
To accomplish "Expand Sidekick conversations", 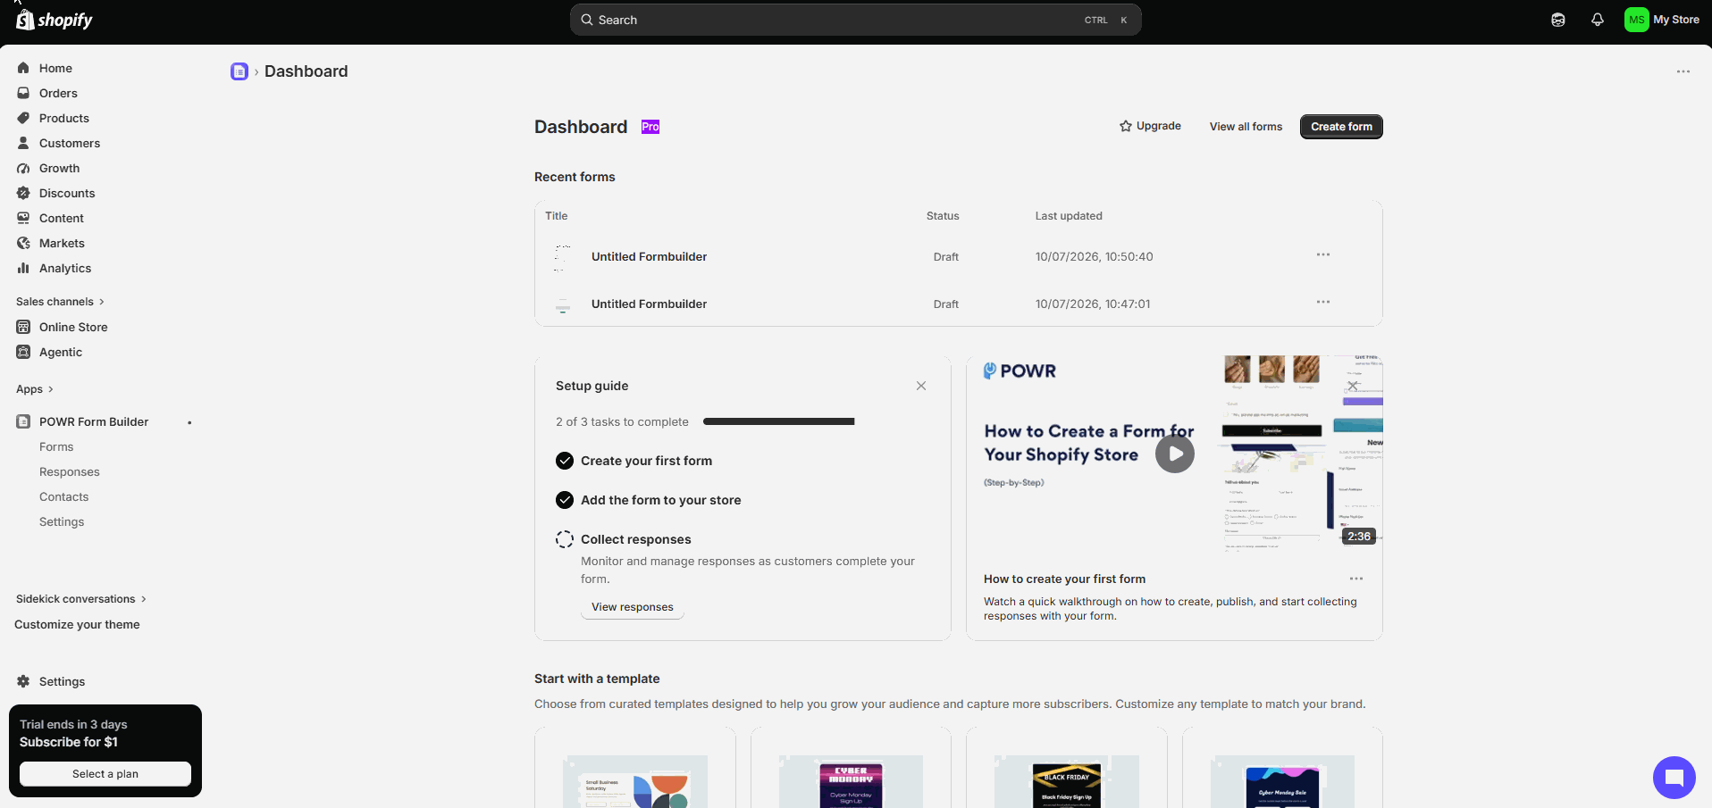I will pyautogui.click(x=80, y=599).
